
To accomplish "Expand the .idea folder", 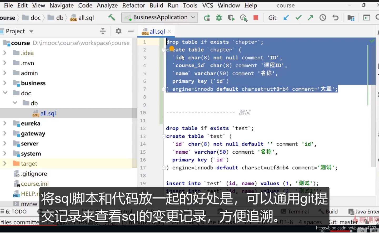I will click(x=5, y=53).
